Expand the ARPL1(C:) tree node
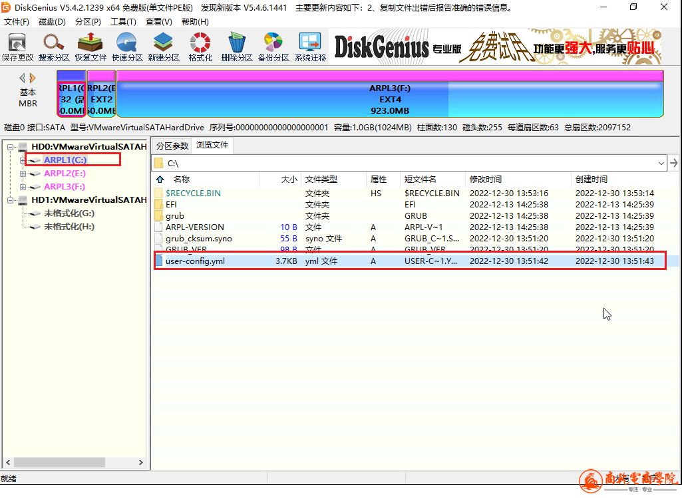This screenshot has height=498, width=682. pyautogui.click(x=23, y=160)
